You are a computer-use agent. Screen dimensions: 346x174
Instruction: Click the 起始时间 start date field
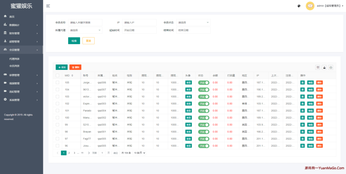(x=139, y=30)
